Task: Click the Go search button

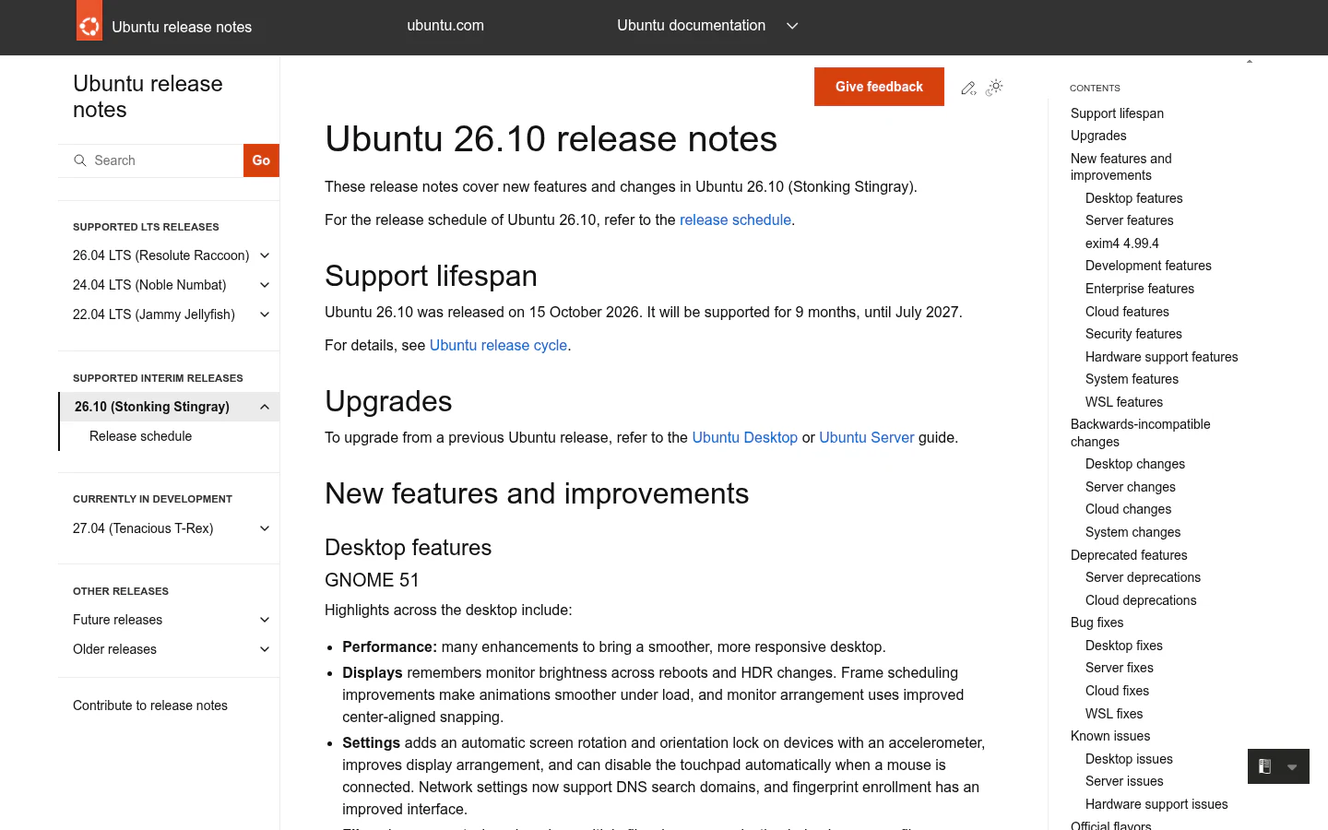Action: click(261, 160)
